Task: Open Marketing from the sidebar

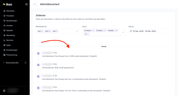Action: (x=10, y=35)
